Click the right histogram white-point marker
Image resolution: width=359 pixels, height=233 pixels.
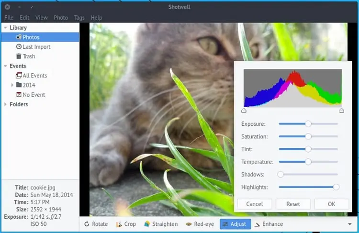pyautogui.click(x=341, y=111)
